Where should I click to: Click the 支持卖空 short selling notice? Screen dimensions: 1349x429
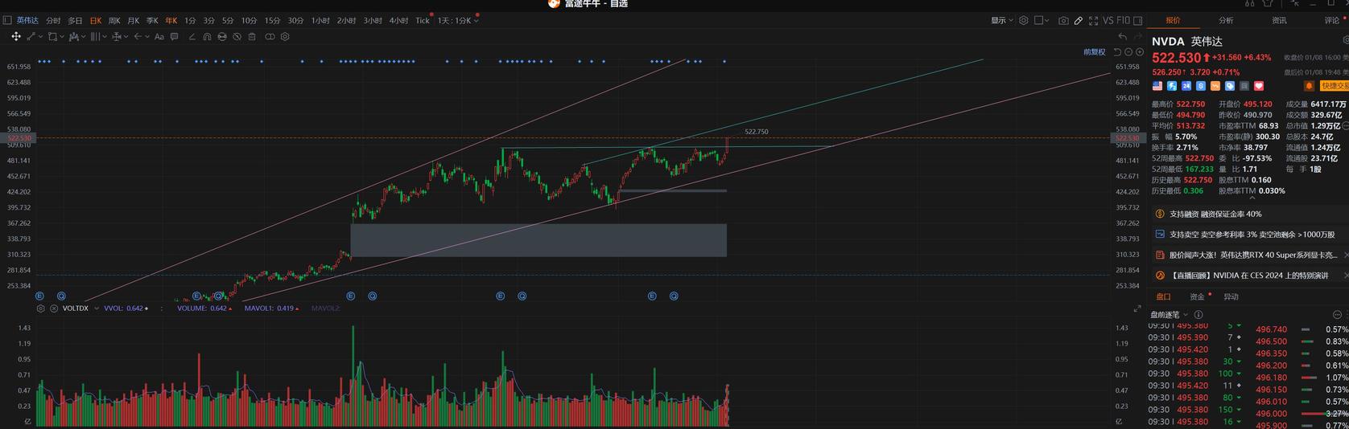tap(1252, 235)
